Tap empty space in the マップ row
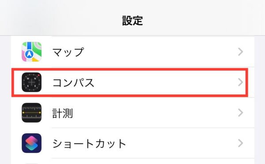Image resolution: width=265 pixels, height=164 pixels. pos(161,52)
